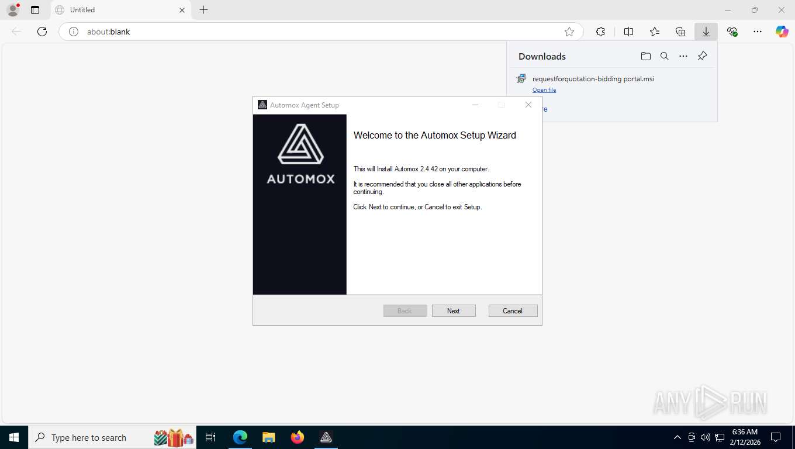
Task: Open the Windows Start menu
Action: (14, 437)
